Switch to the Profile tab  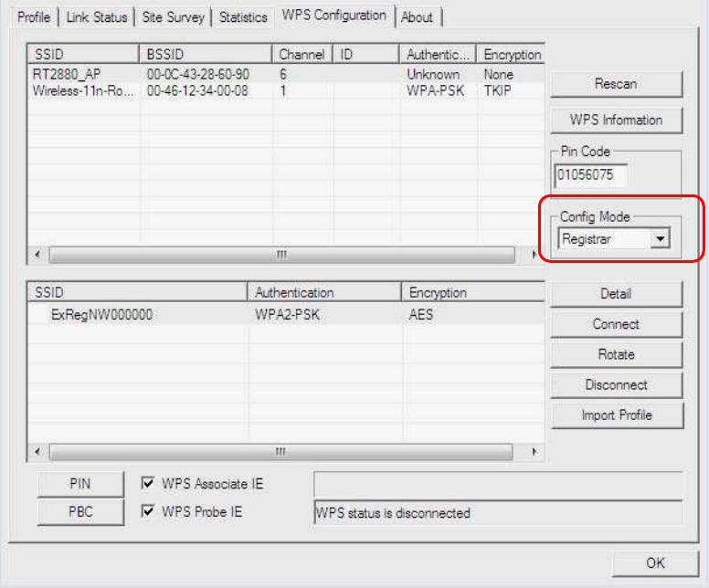click(x=34, y=17)
